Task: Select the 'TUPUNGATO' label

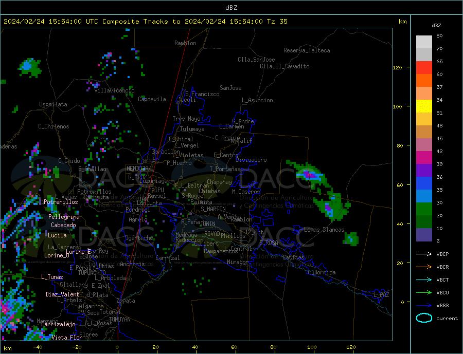Action: [x=92, y=273]
